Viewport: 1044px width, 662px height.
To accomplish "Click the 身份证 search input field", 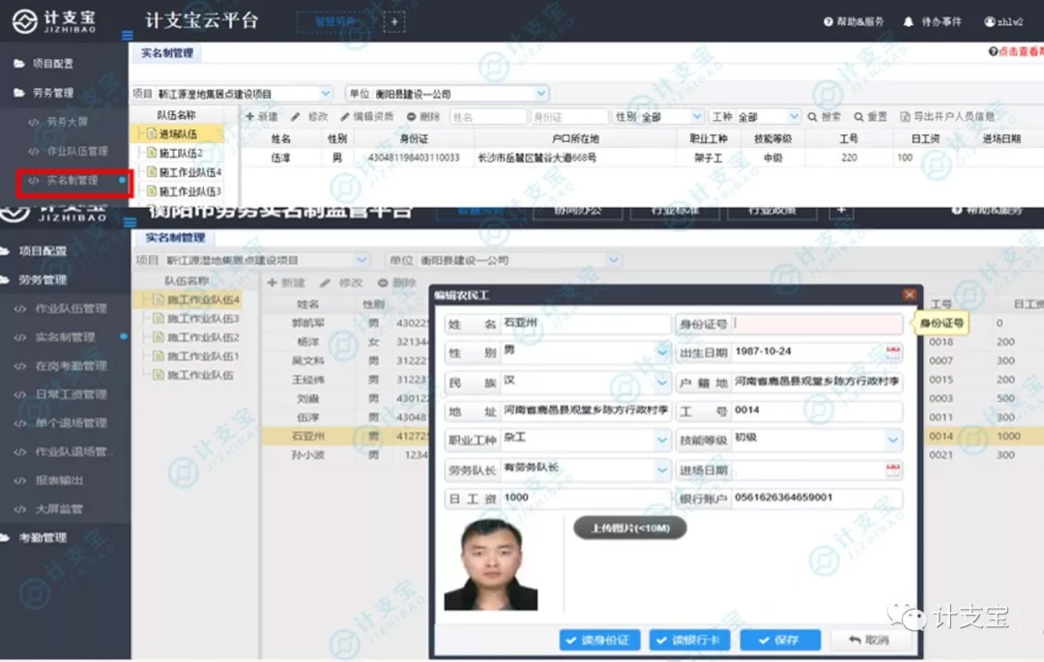I will [569, 116].
